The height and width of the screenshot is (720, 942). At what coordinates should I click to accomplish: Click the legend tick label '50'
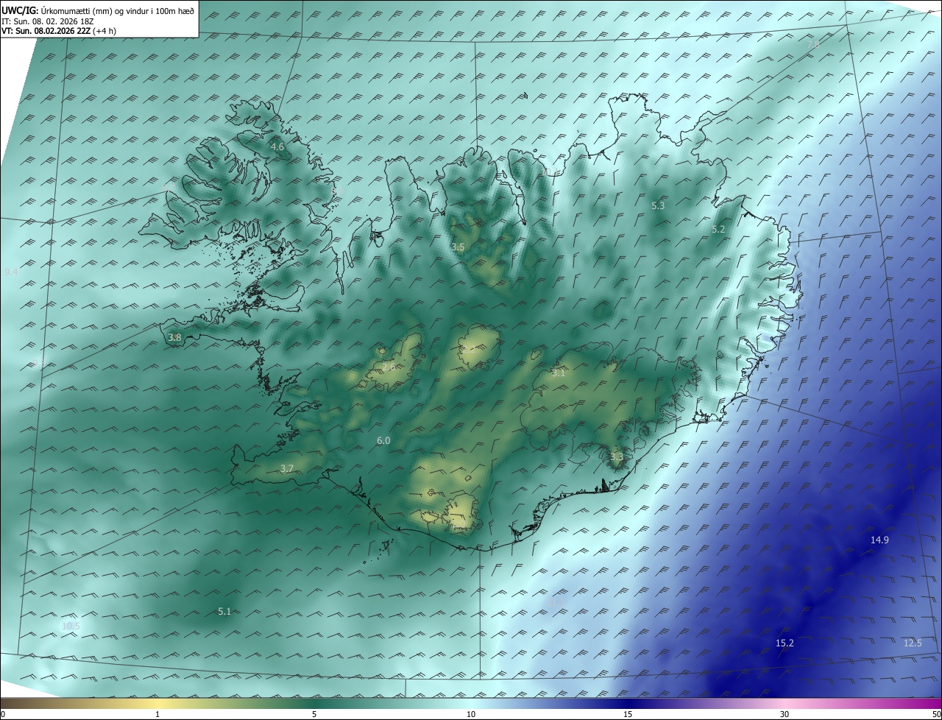[x=936, y=715]
